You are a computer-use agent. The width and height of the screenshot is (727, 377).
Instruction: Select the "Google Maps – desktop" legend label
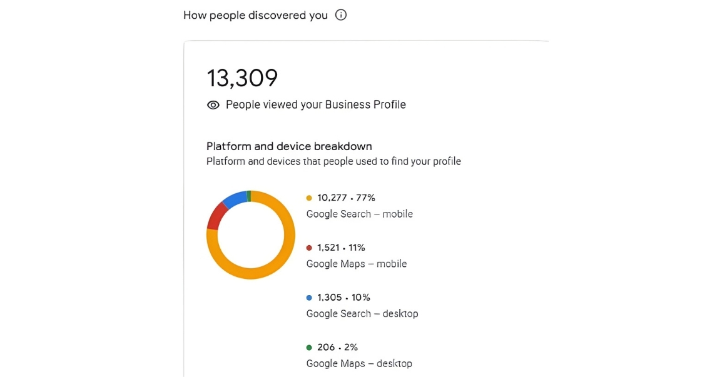pos(359,363)
